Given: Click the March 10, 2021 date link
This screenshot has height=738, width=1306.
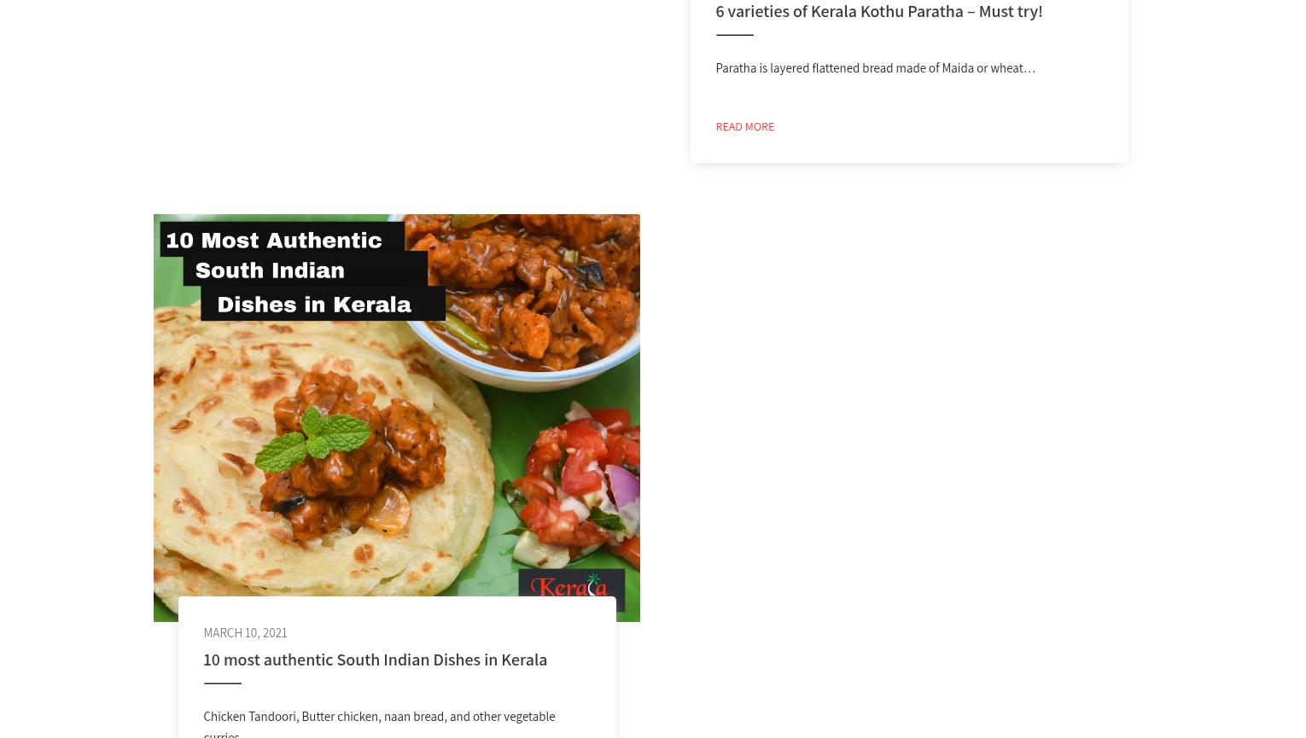Looking at the screenshot, I should [245, 632].
